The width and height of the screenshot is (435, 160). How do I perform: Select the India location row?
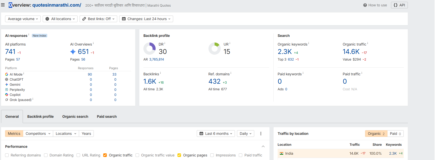[x=341, y=153]
